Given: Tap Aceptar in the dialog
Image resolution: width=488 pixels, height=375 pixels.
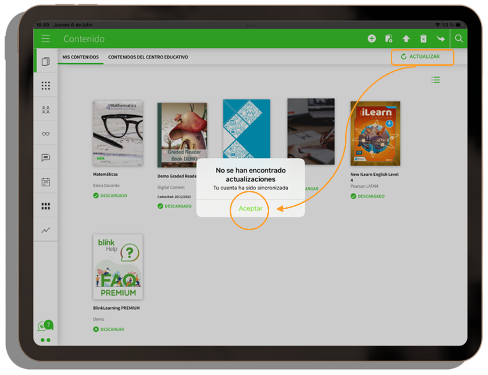Looking at the screenshot, I should point(251,209).
